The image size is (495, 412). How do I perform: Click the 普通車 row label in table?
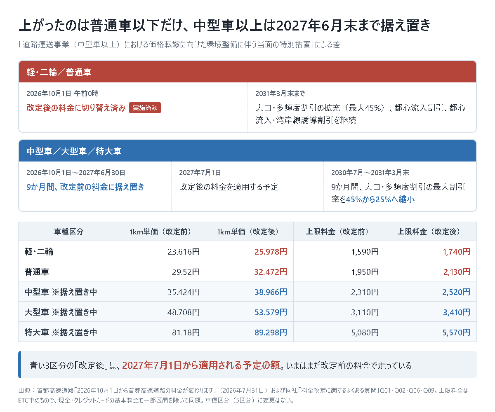click(x=37, y=272)
